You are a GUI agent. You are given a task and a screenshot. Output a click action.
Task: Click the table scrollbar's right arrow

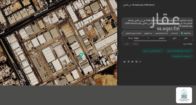coord(193,41)
